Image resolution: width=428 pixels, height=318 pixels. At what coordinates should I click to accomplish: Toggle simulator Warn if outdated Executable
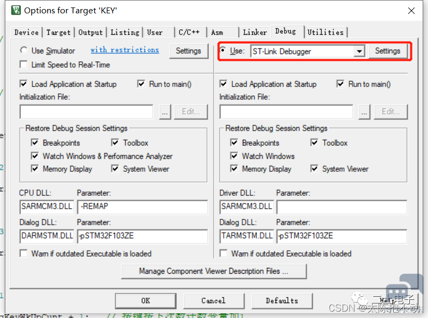24,253
